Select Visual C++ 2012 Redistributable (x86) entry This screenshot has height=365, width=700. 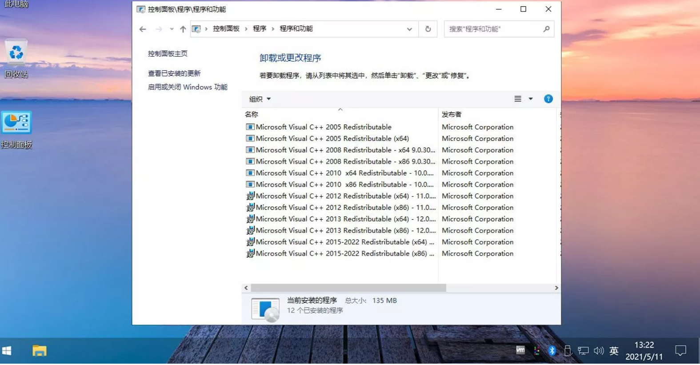click(x=340, y=208)
